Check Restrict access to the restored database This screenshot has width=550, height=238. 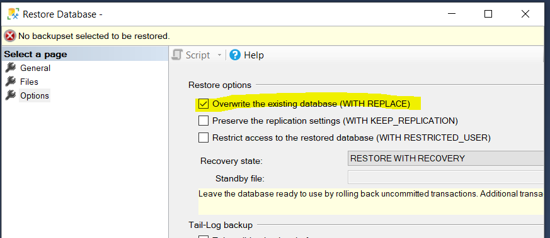tap(203, 138)
